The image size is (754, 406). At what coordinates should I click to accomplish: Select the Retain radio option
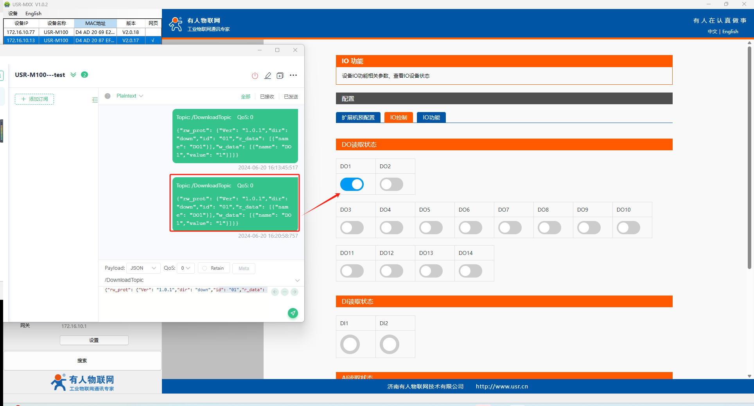point(214,268)
